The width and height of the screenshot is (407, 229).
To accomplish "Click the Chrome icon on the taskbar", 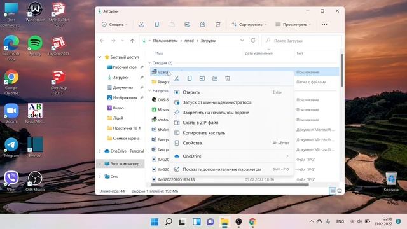I will point(252,222).
